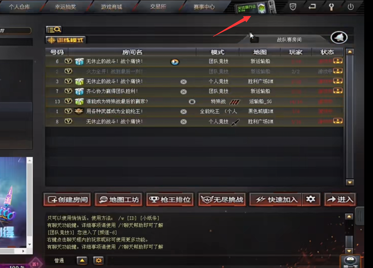Click the return arrow icon in top bar
Image resolution: width=373 pixels, height=268 pixels.
(312, 6)
